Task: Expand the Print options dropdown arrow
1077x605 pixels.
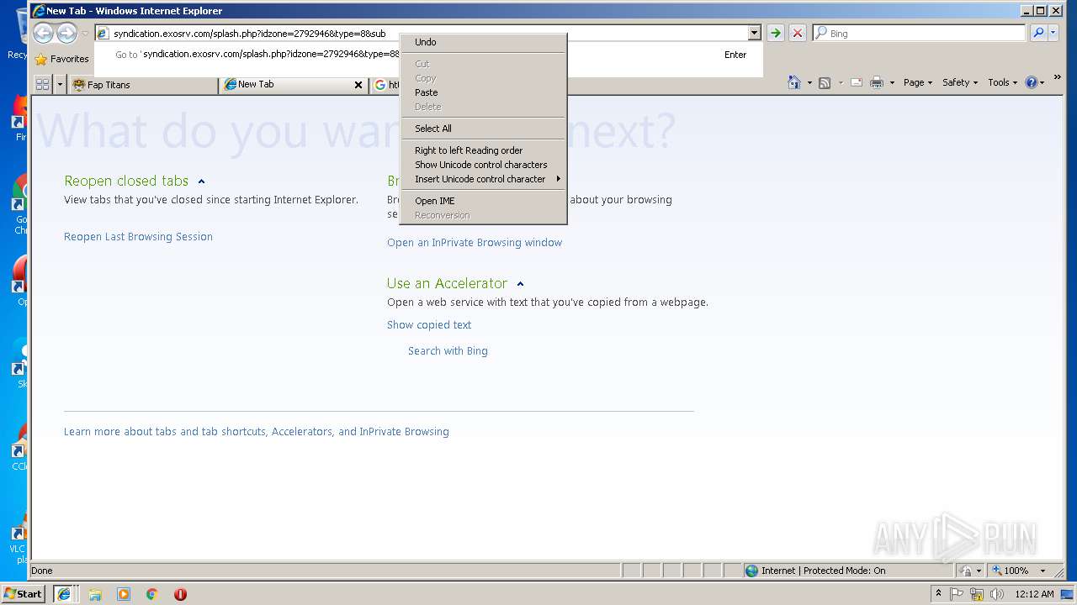Action: [x=892, y=82]
